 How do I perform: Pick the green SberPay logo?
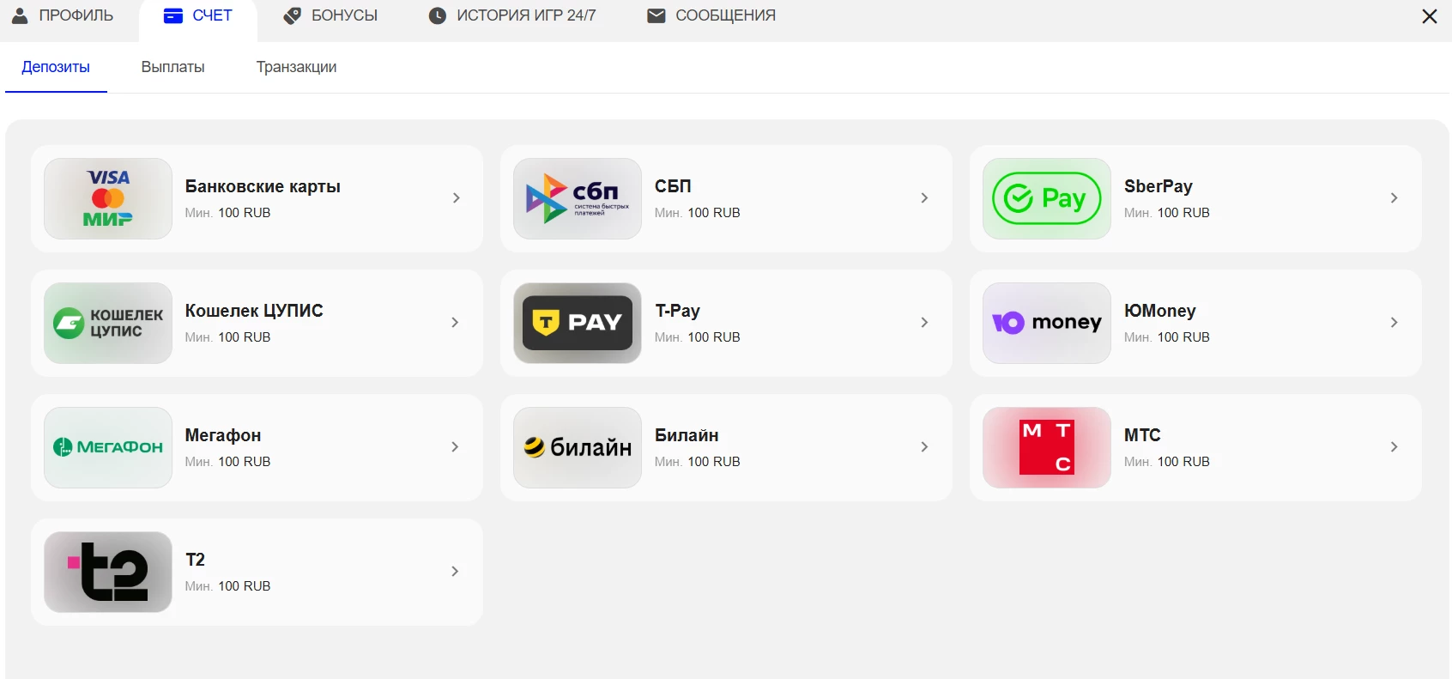1047,198
